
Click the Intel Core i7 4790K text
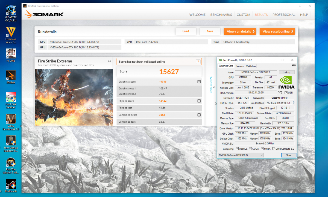[x=148, y=42]
